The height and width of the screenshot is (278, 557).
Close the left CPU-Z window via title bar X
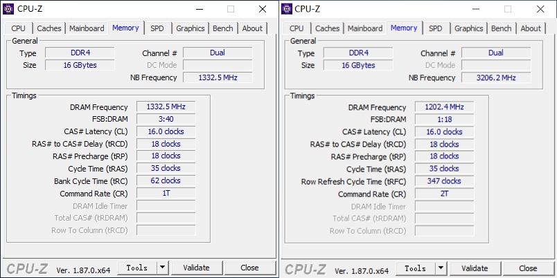click(263, 9)
